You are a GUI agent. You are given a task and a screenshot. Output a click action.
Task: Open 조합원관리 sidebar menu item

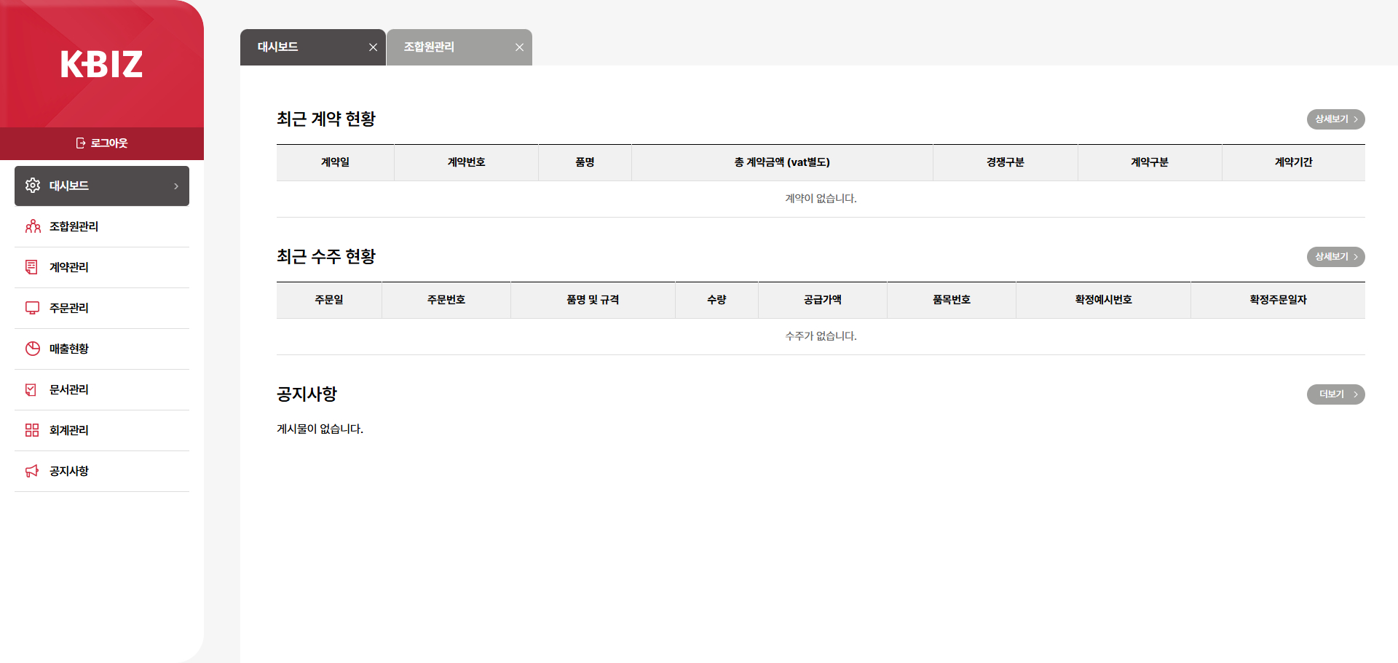(102, 226)
